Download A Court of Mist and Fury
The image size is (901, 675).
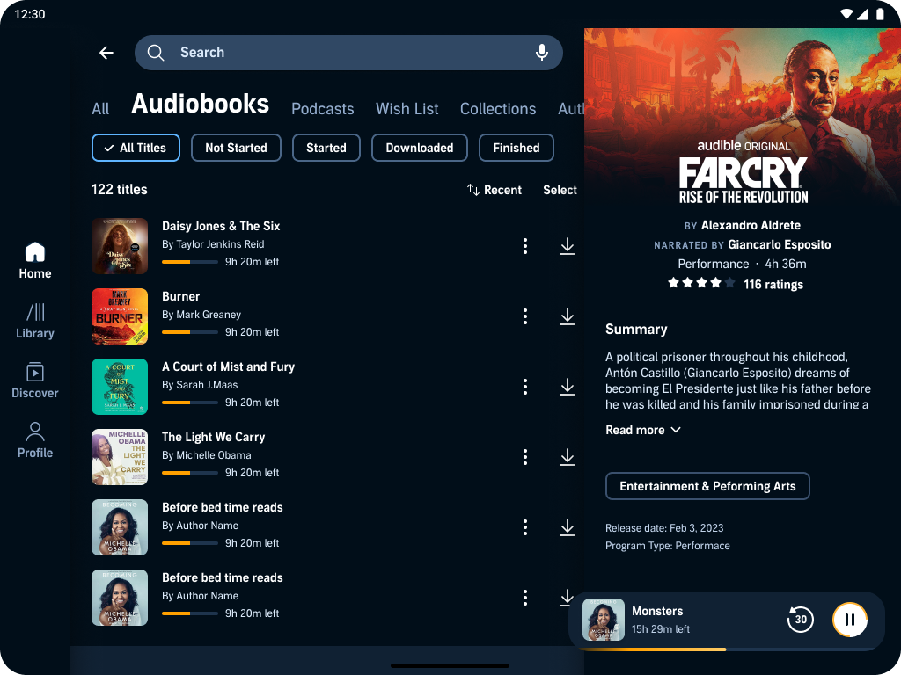pos(568,387)
